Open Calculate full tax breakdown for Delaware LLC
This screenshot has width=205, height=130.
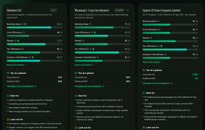pyautogui.click(x=22, y=86)
